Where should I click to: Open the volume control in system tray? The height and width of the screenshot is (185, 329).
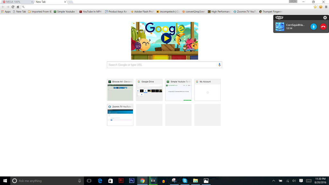[x=294, y=181]
